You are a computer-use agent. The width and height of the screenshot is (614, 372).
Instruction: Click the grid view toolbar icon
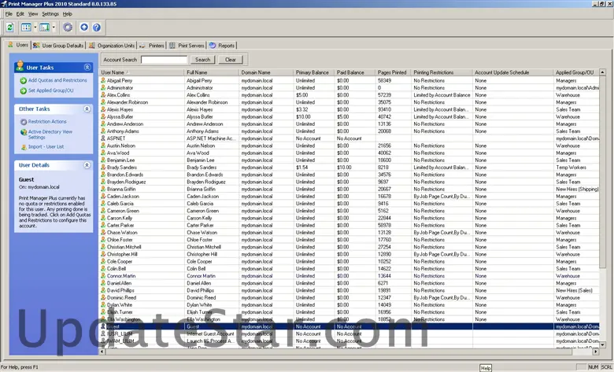[x=26, y=28]
